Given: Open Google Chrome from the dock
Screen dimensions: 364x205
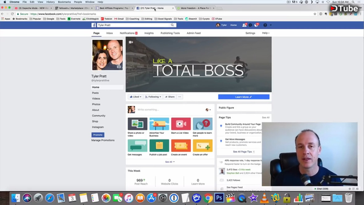Looking at the screenshot, I should [208, 198].
